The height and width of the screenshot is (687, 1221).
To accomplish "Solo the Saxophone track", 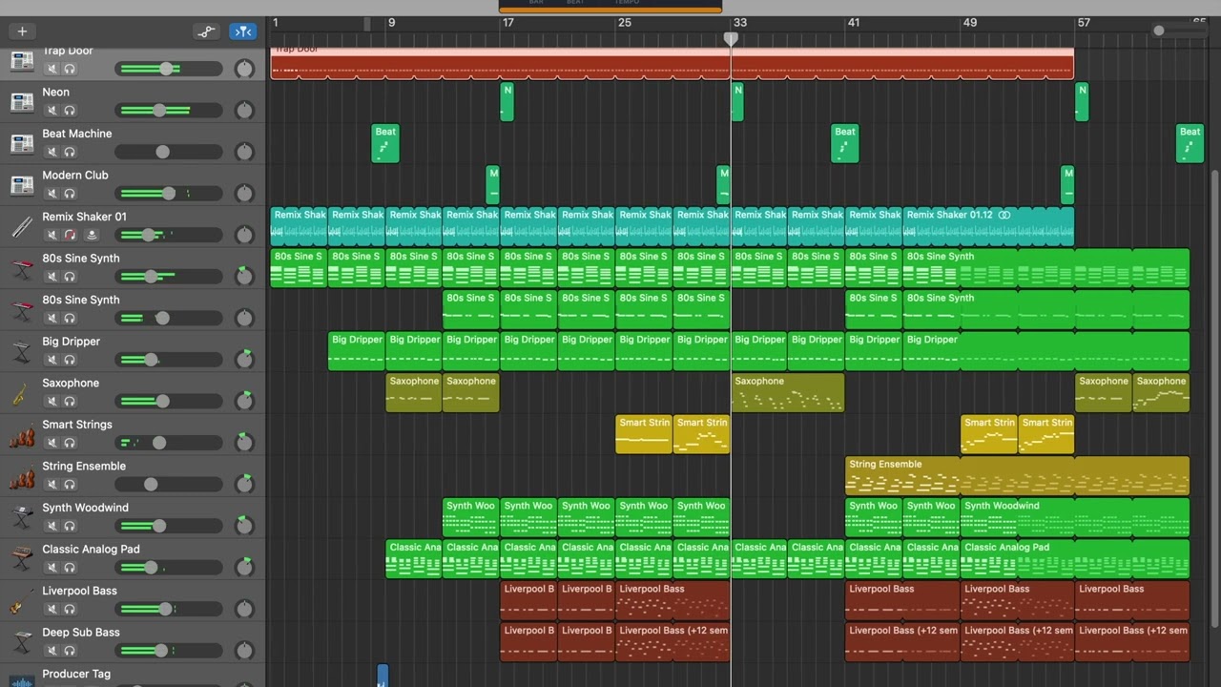I will tap(70, 402).
